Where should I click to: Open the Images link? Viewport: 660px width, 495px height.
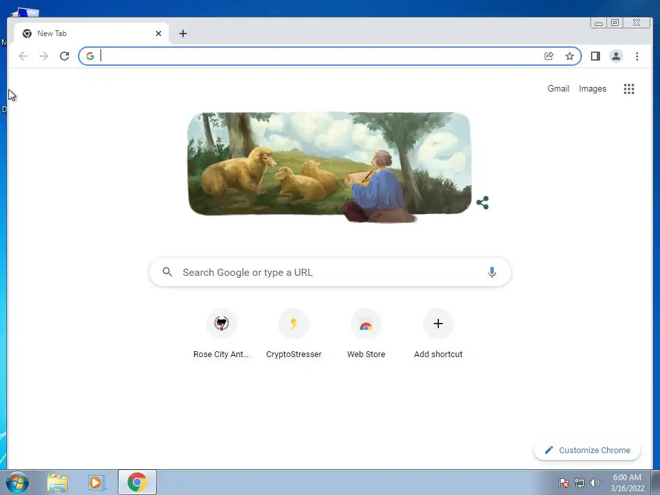pos(592,88)
